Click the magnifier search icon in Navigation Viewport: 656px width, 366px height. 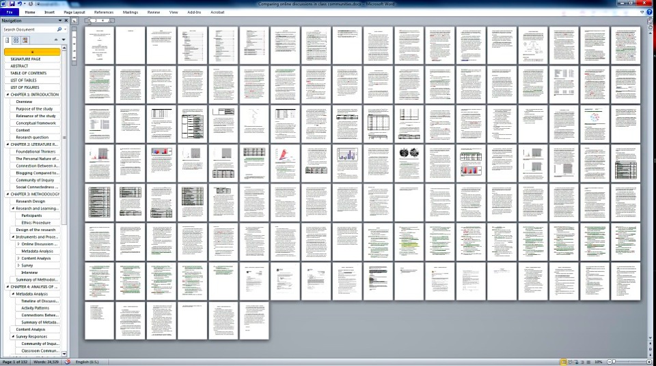59,29
